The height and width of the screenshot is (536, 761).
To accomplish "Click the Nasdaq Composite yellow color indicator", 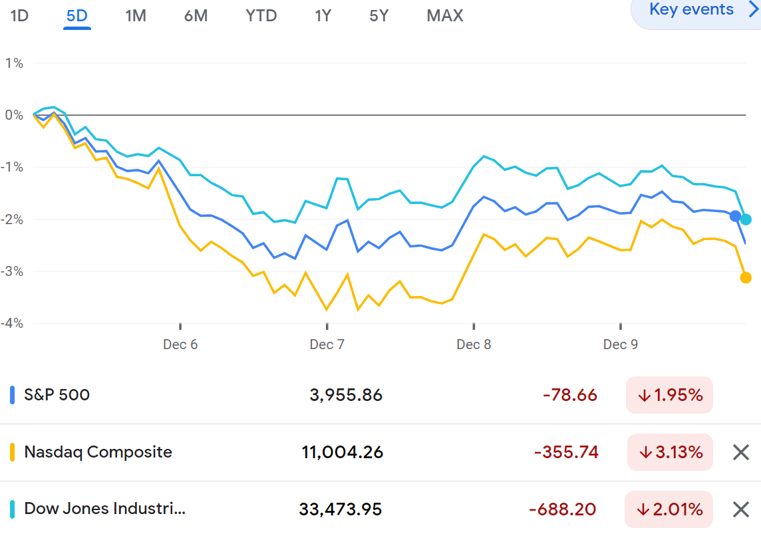I will click(x=12, y=452).
